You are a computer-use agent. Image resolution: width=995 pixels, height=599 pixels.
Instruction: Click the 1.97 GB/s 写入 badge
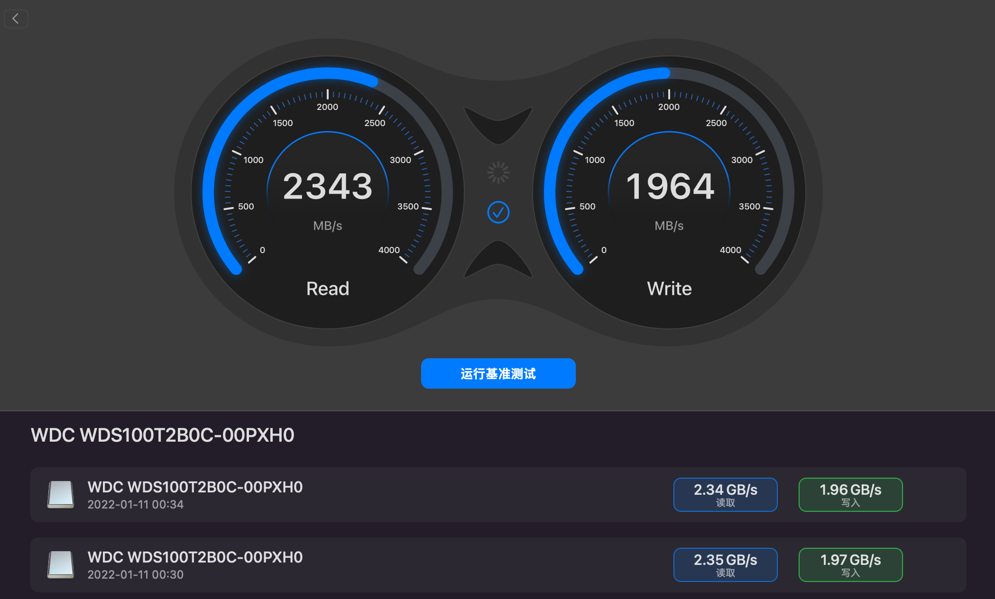point(850,565)
